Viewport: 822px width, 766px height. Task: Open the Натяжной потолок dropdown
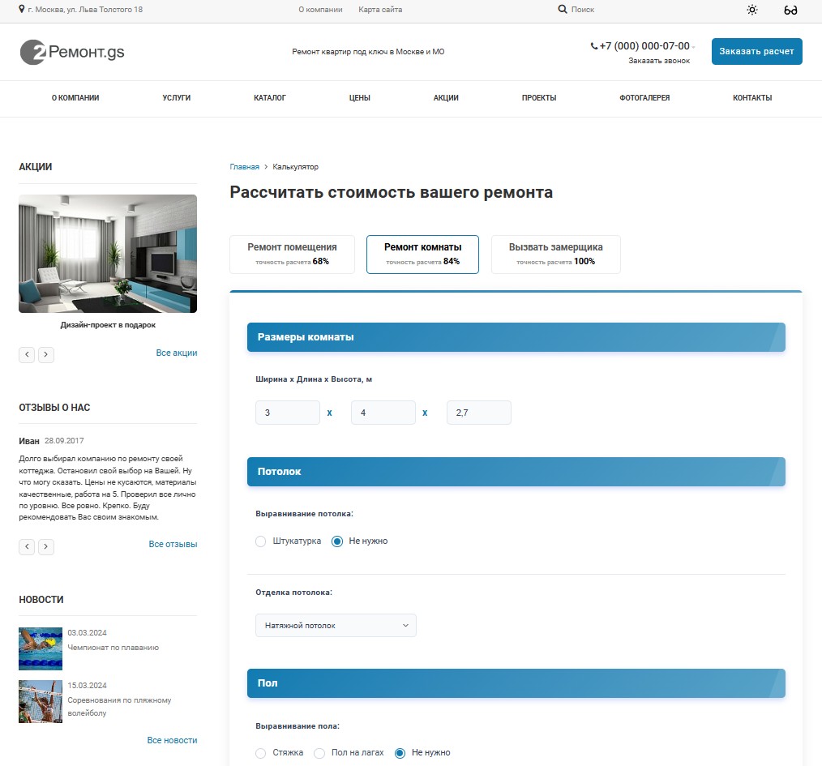pyautogui.click(x=336, y=625)
